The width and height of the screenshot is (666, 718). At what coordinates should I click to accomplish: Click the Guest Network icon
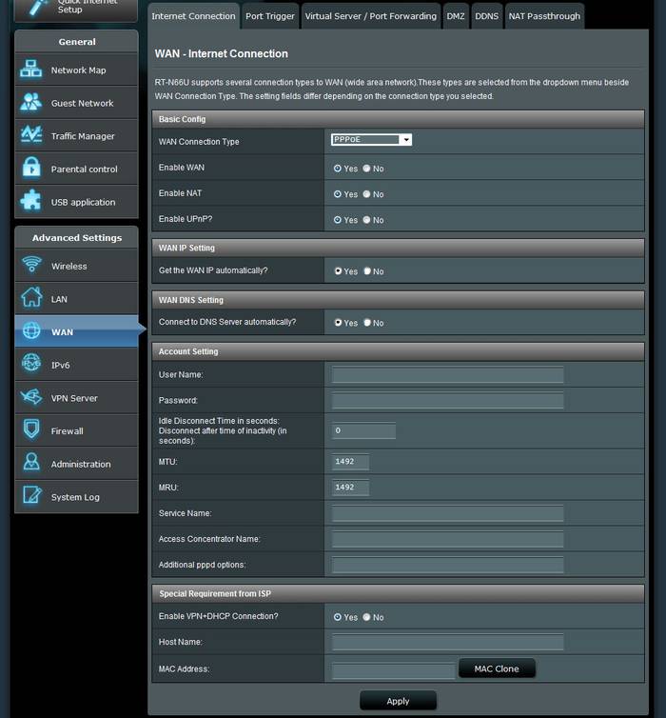[31, 103]
